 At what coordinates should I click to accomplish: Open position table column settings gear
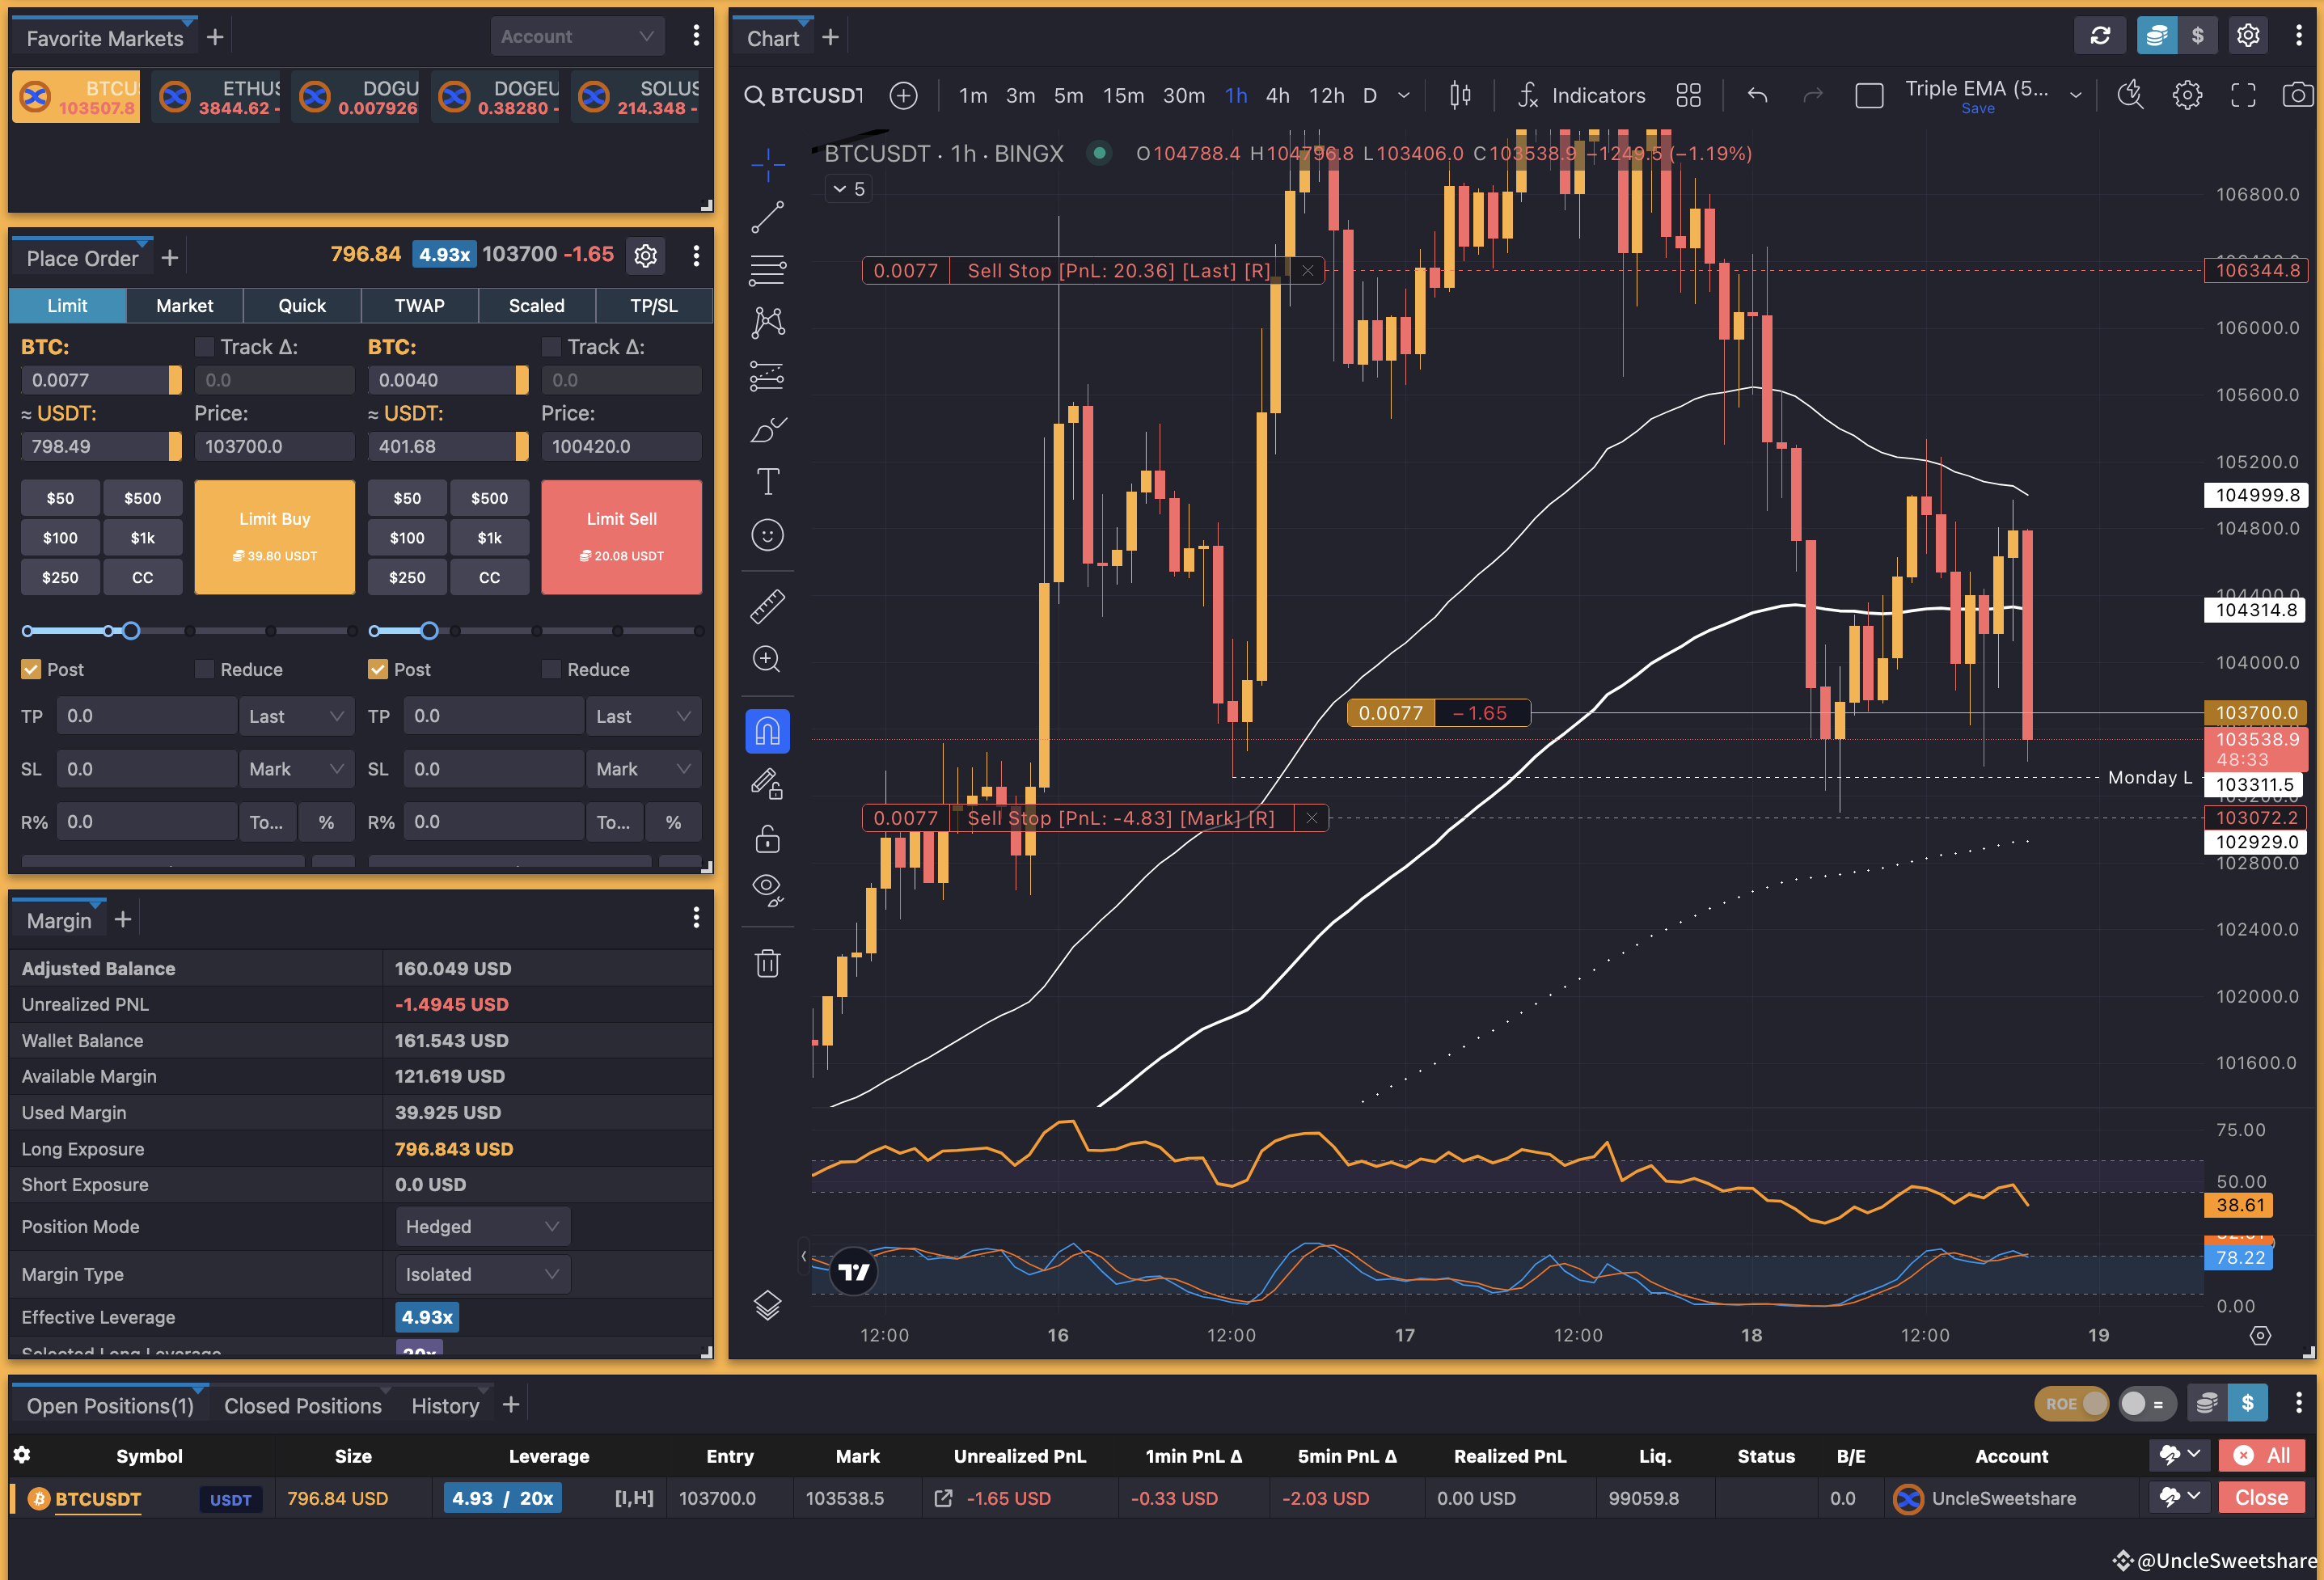point(22,1455)
